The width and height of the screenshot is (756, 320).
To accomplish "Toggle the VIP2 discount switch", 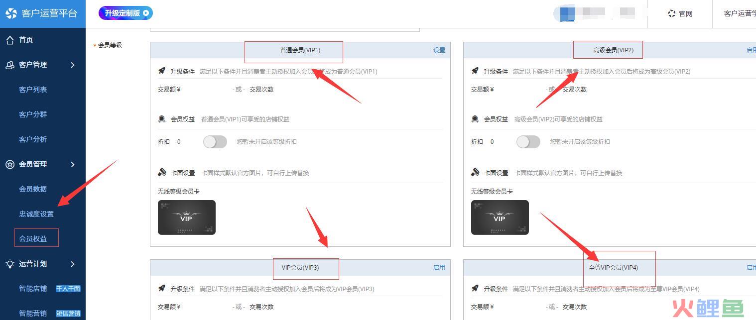I will (x=528, y=142).
